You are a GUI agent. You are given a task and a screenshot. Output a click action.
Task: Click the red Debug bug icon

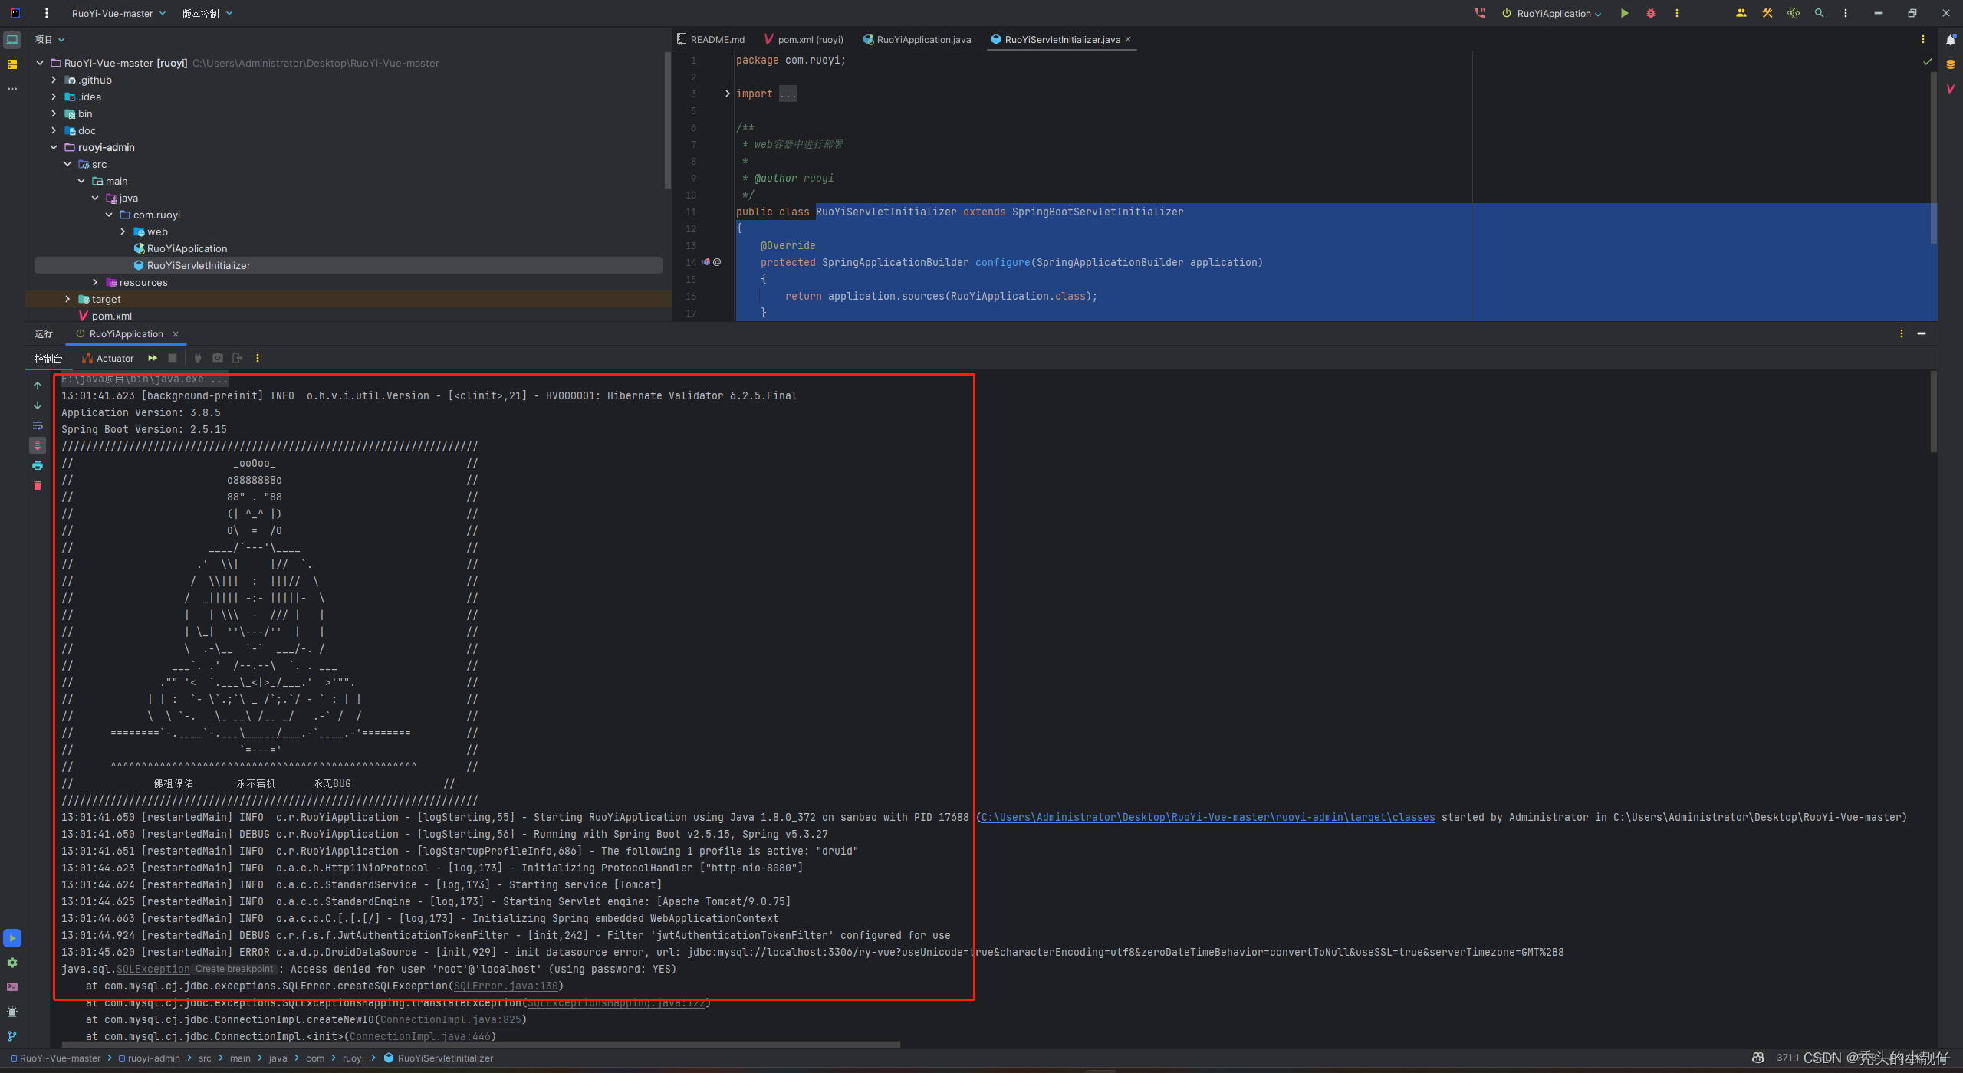(1650, 13)
